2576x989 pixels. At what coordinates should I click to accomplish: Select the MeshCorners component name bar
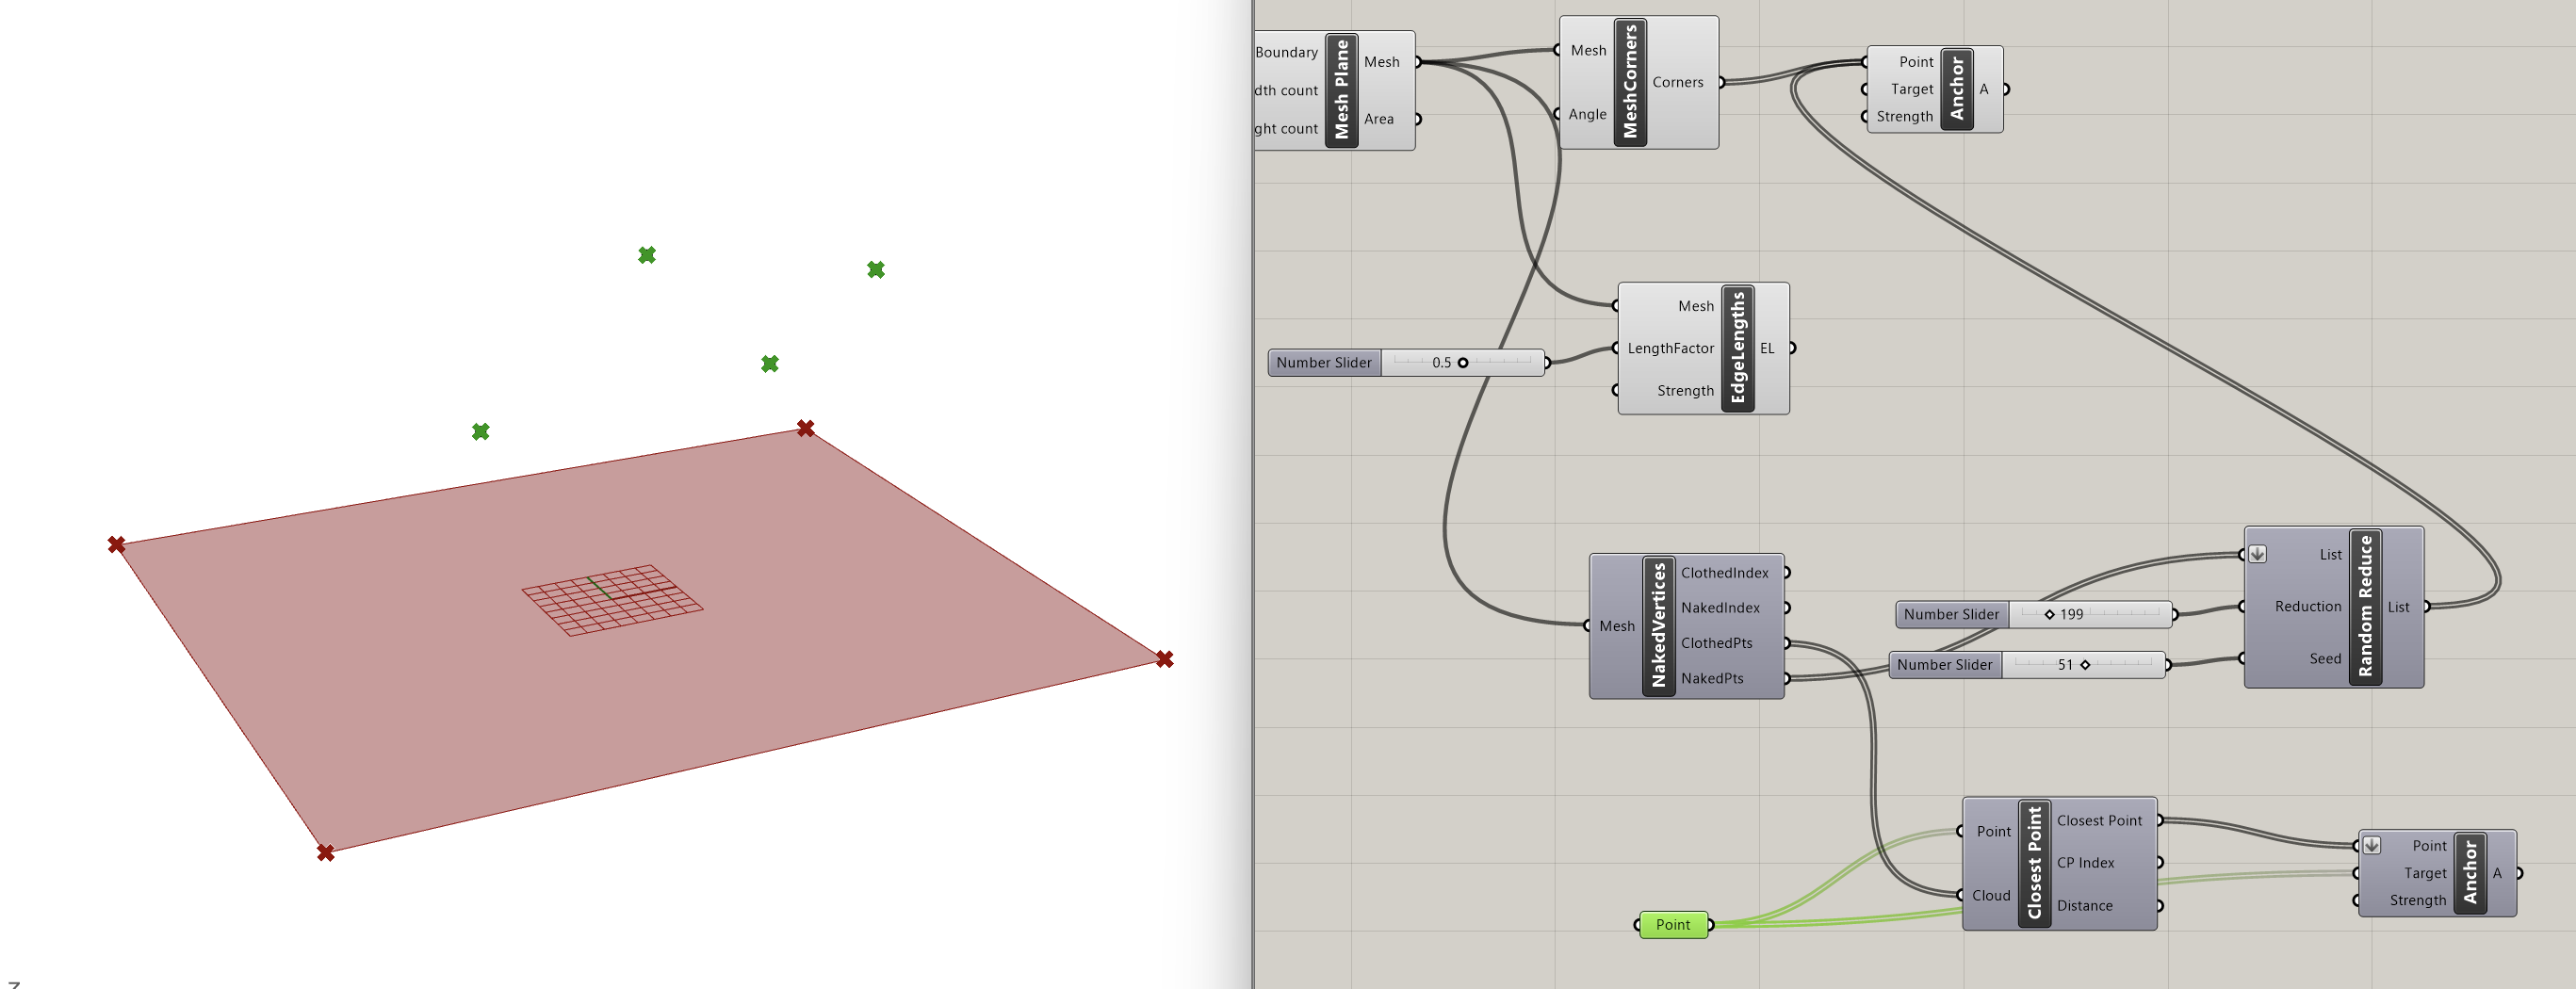point(1630,82)
